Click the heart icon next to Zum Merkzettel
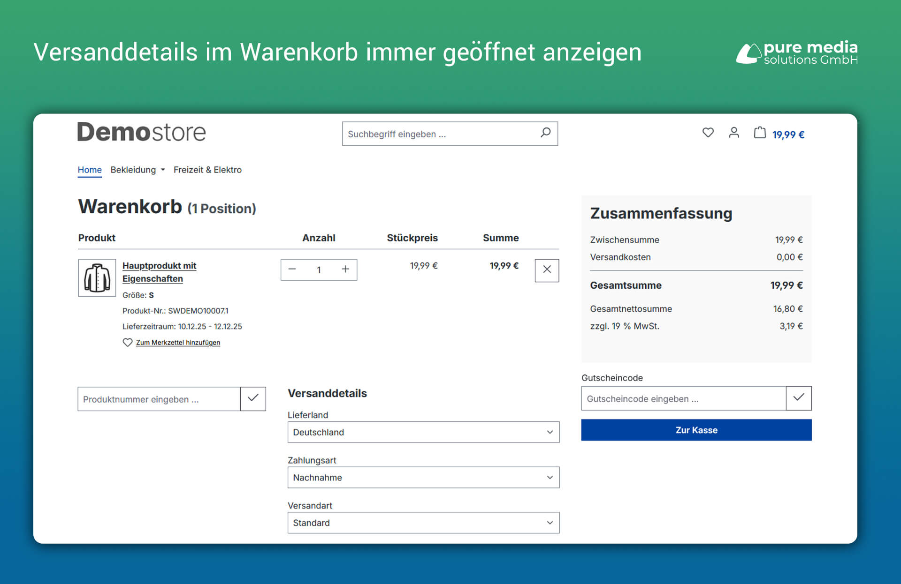The height and width of the screenshot is (584, 901). click(128, 343)
